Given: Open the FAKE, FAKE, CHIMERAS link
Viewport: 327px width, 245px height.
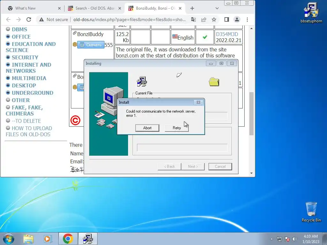Looking at the screenshot, I should pyautogui.click(x=24, y=110).
